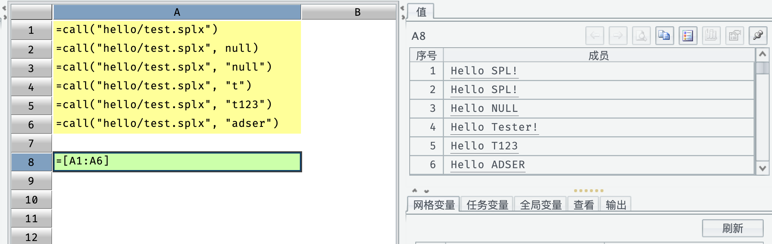Click column A header

pos(177,12)
